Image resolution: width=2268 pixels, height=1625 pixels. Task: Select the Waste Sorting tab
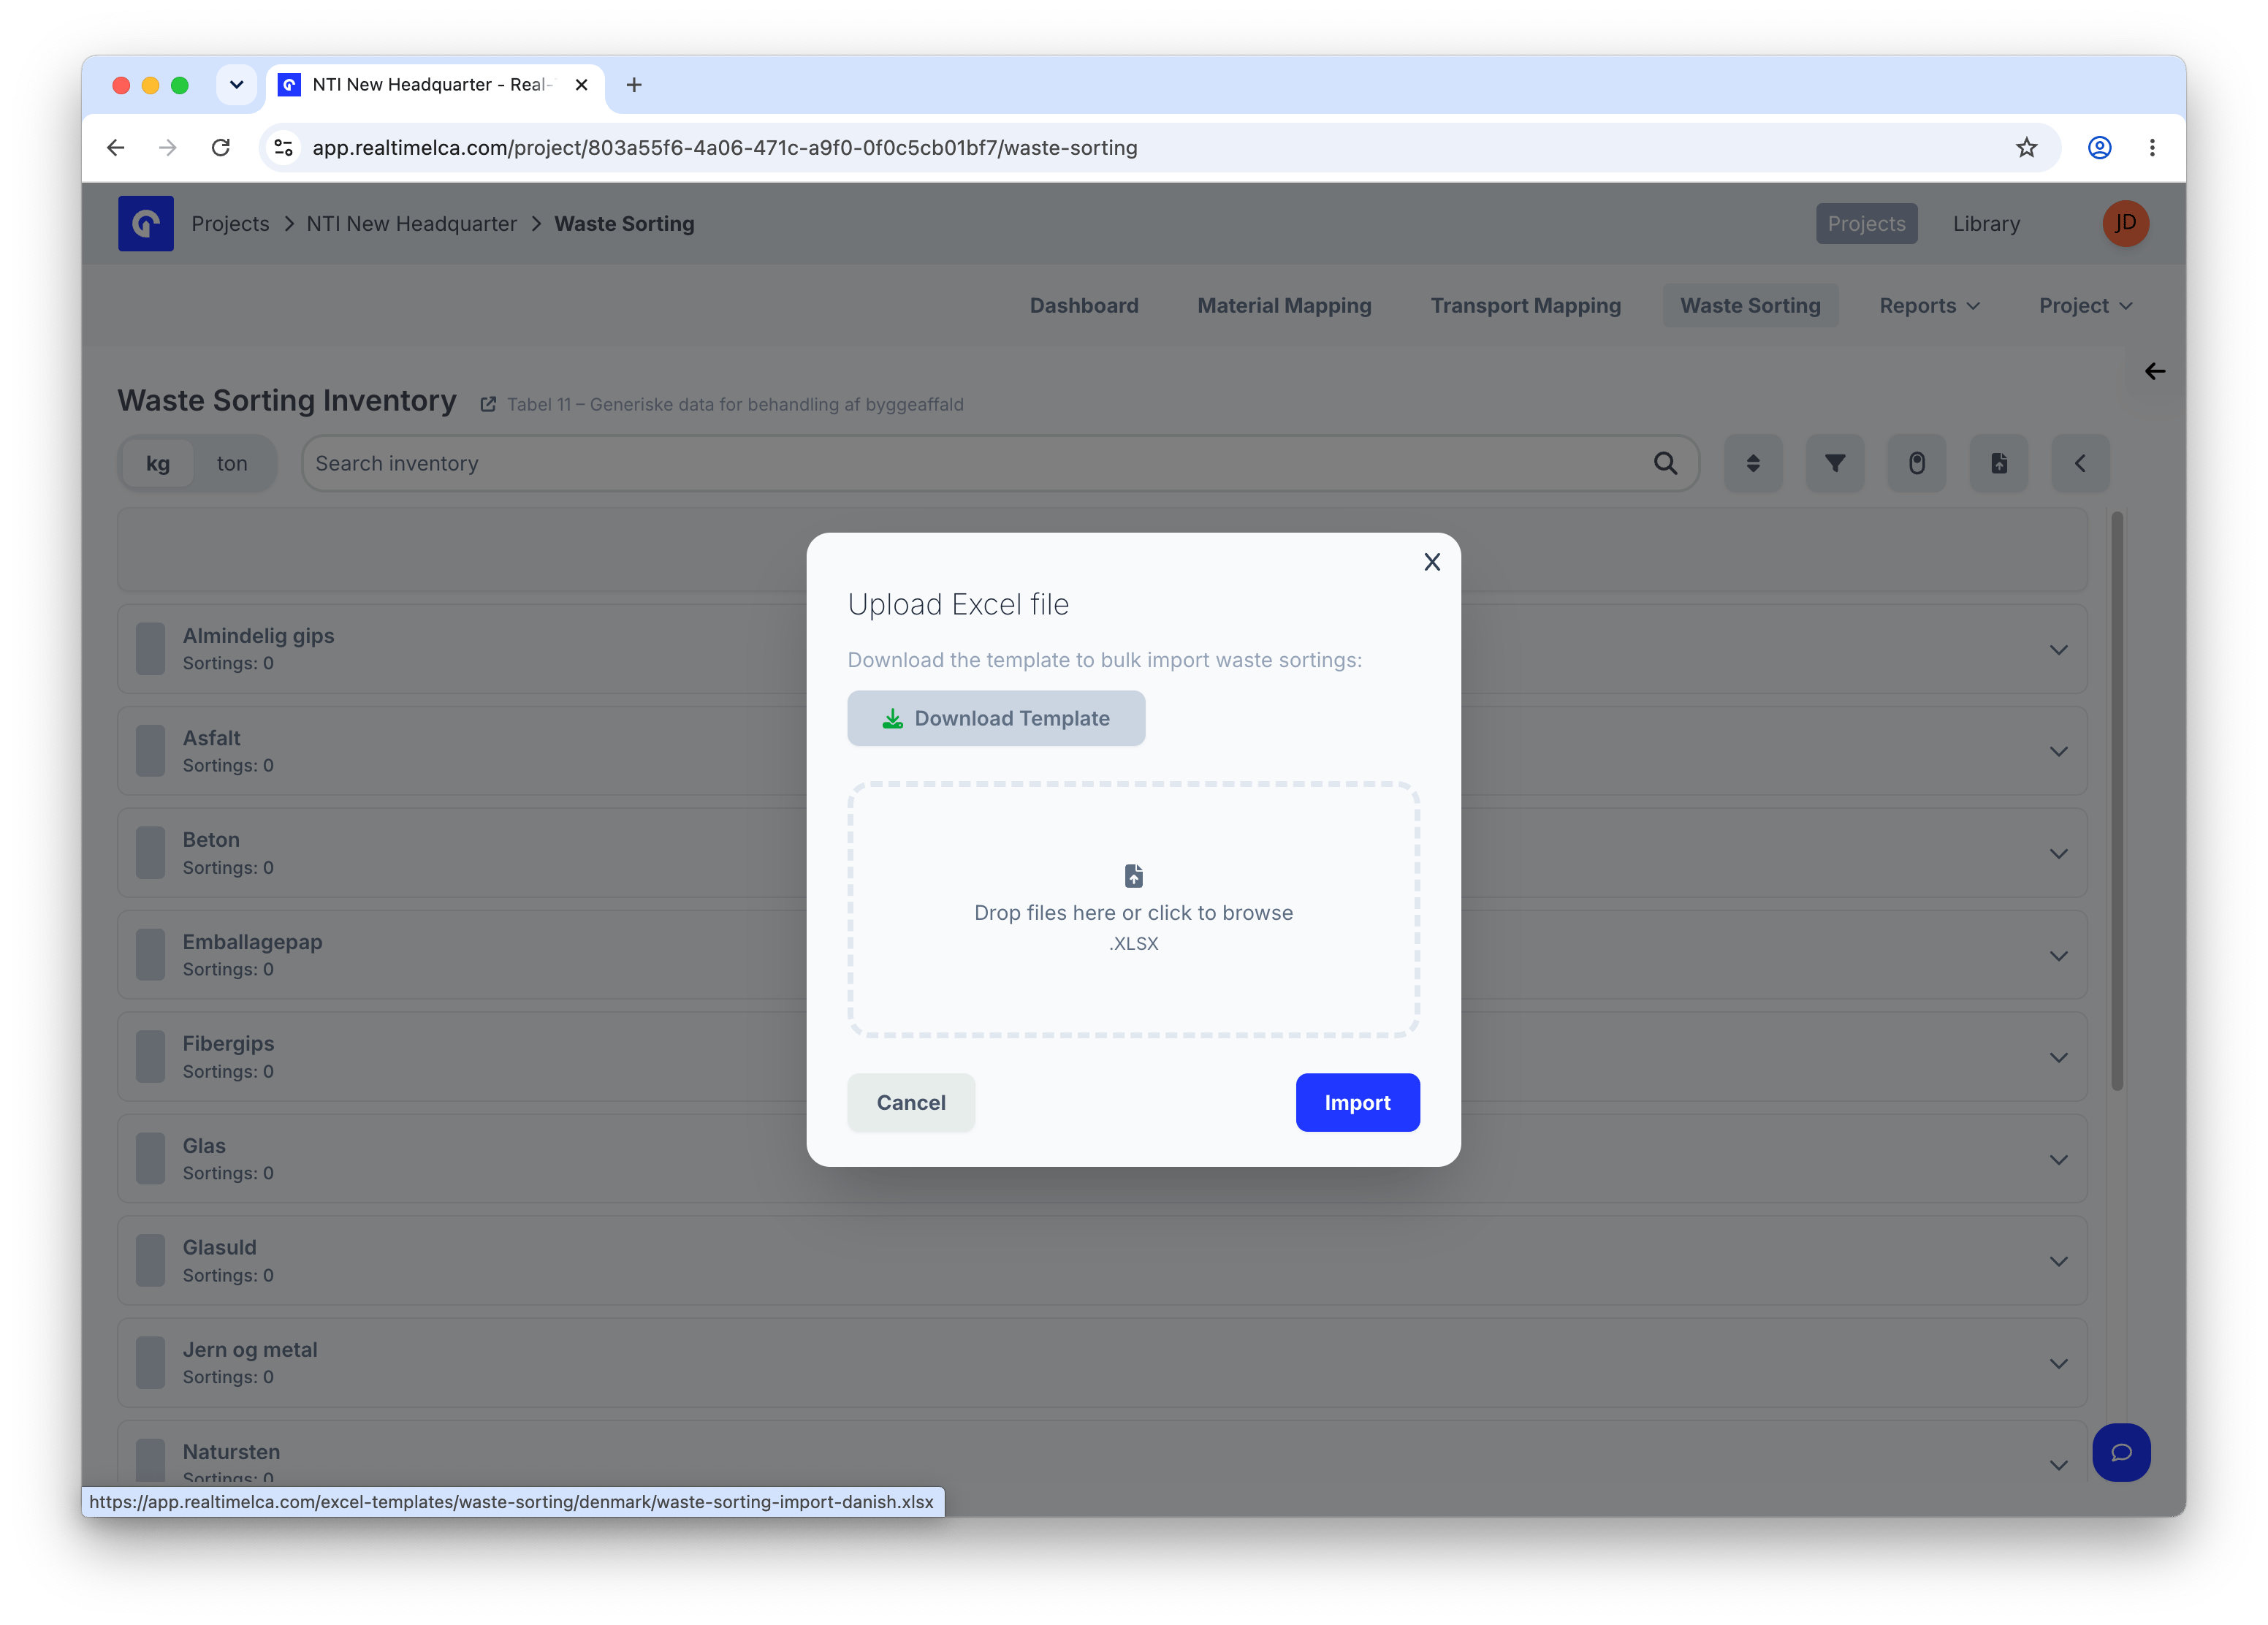click(1750, 305)
